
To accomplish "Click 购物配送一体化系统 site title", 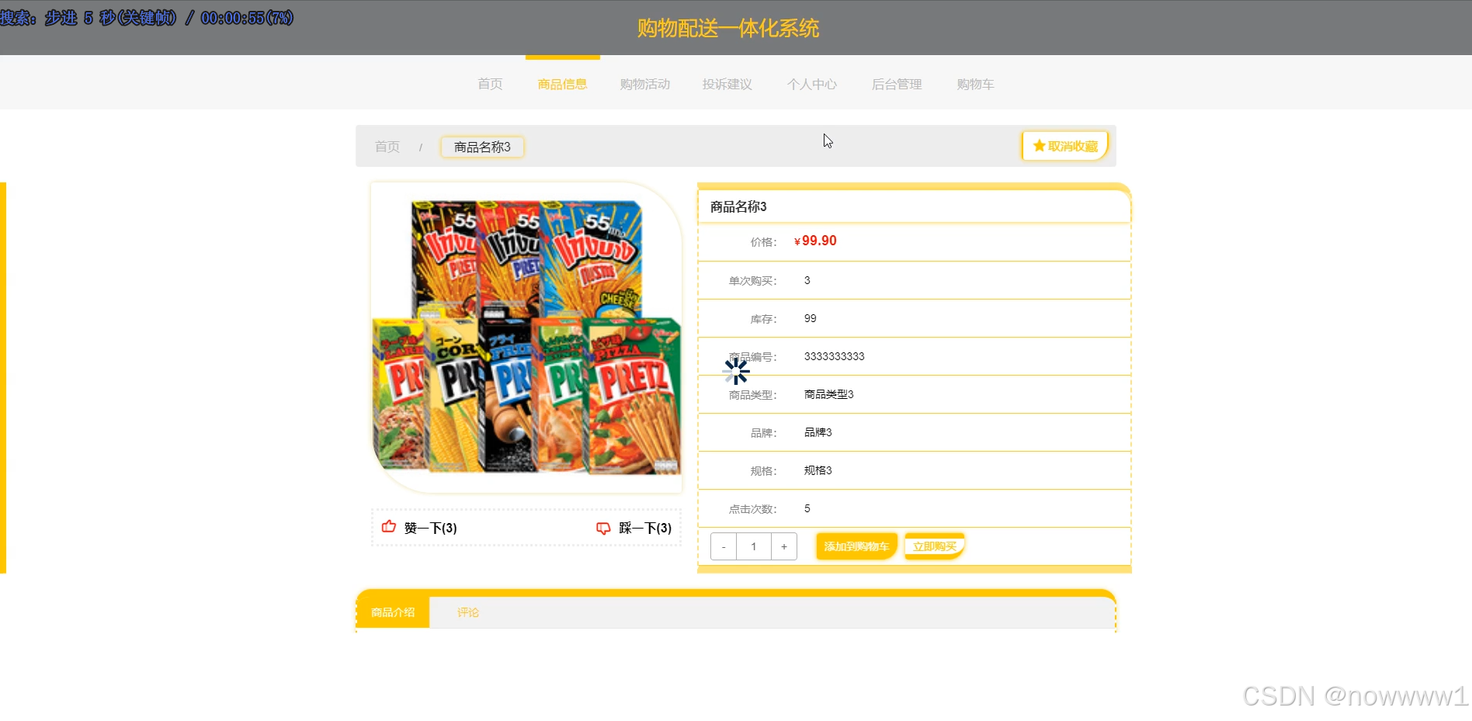I will coord(728,28).
